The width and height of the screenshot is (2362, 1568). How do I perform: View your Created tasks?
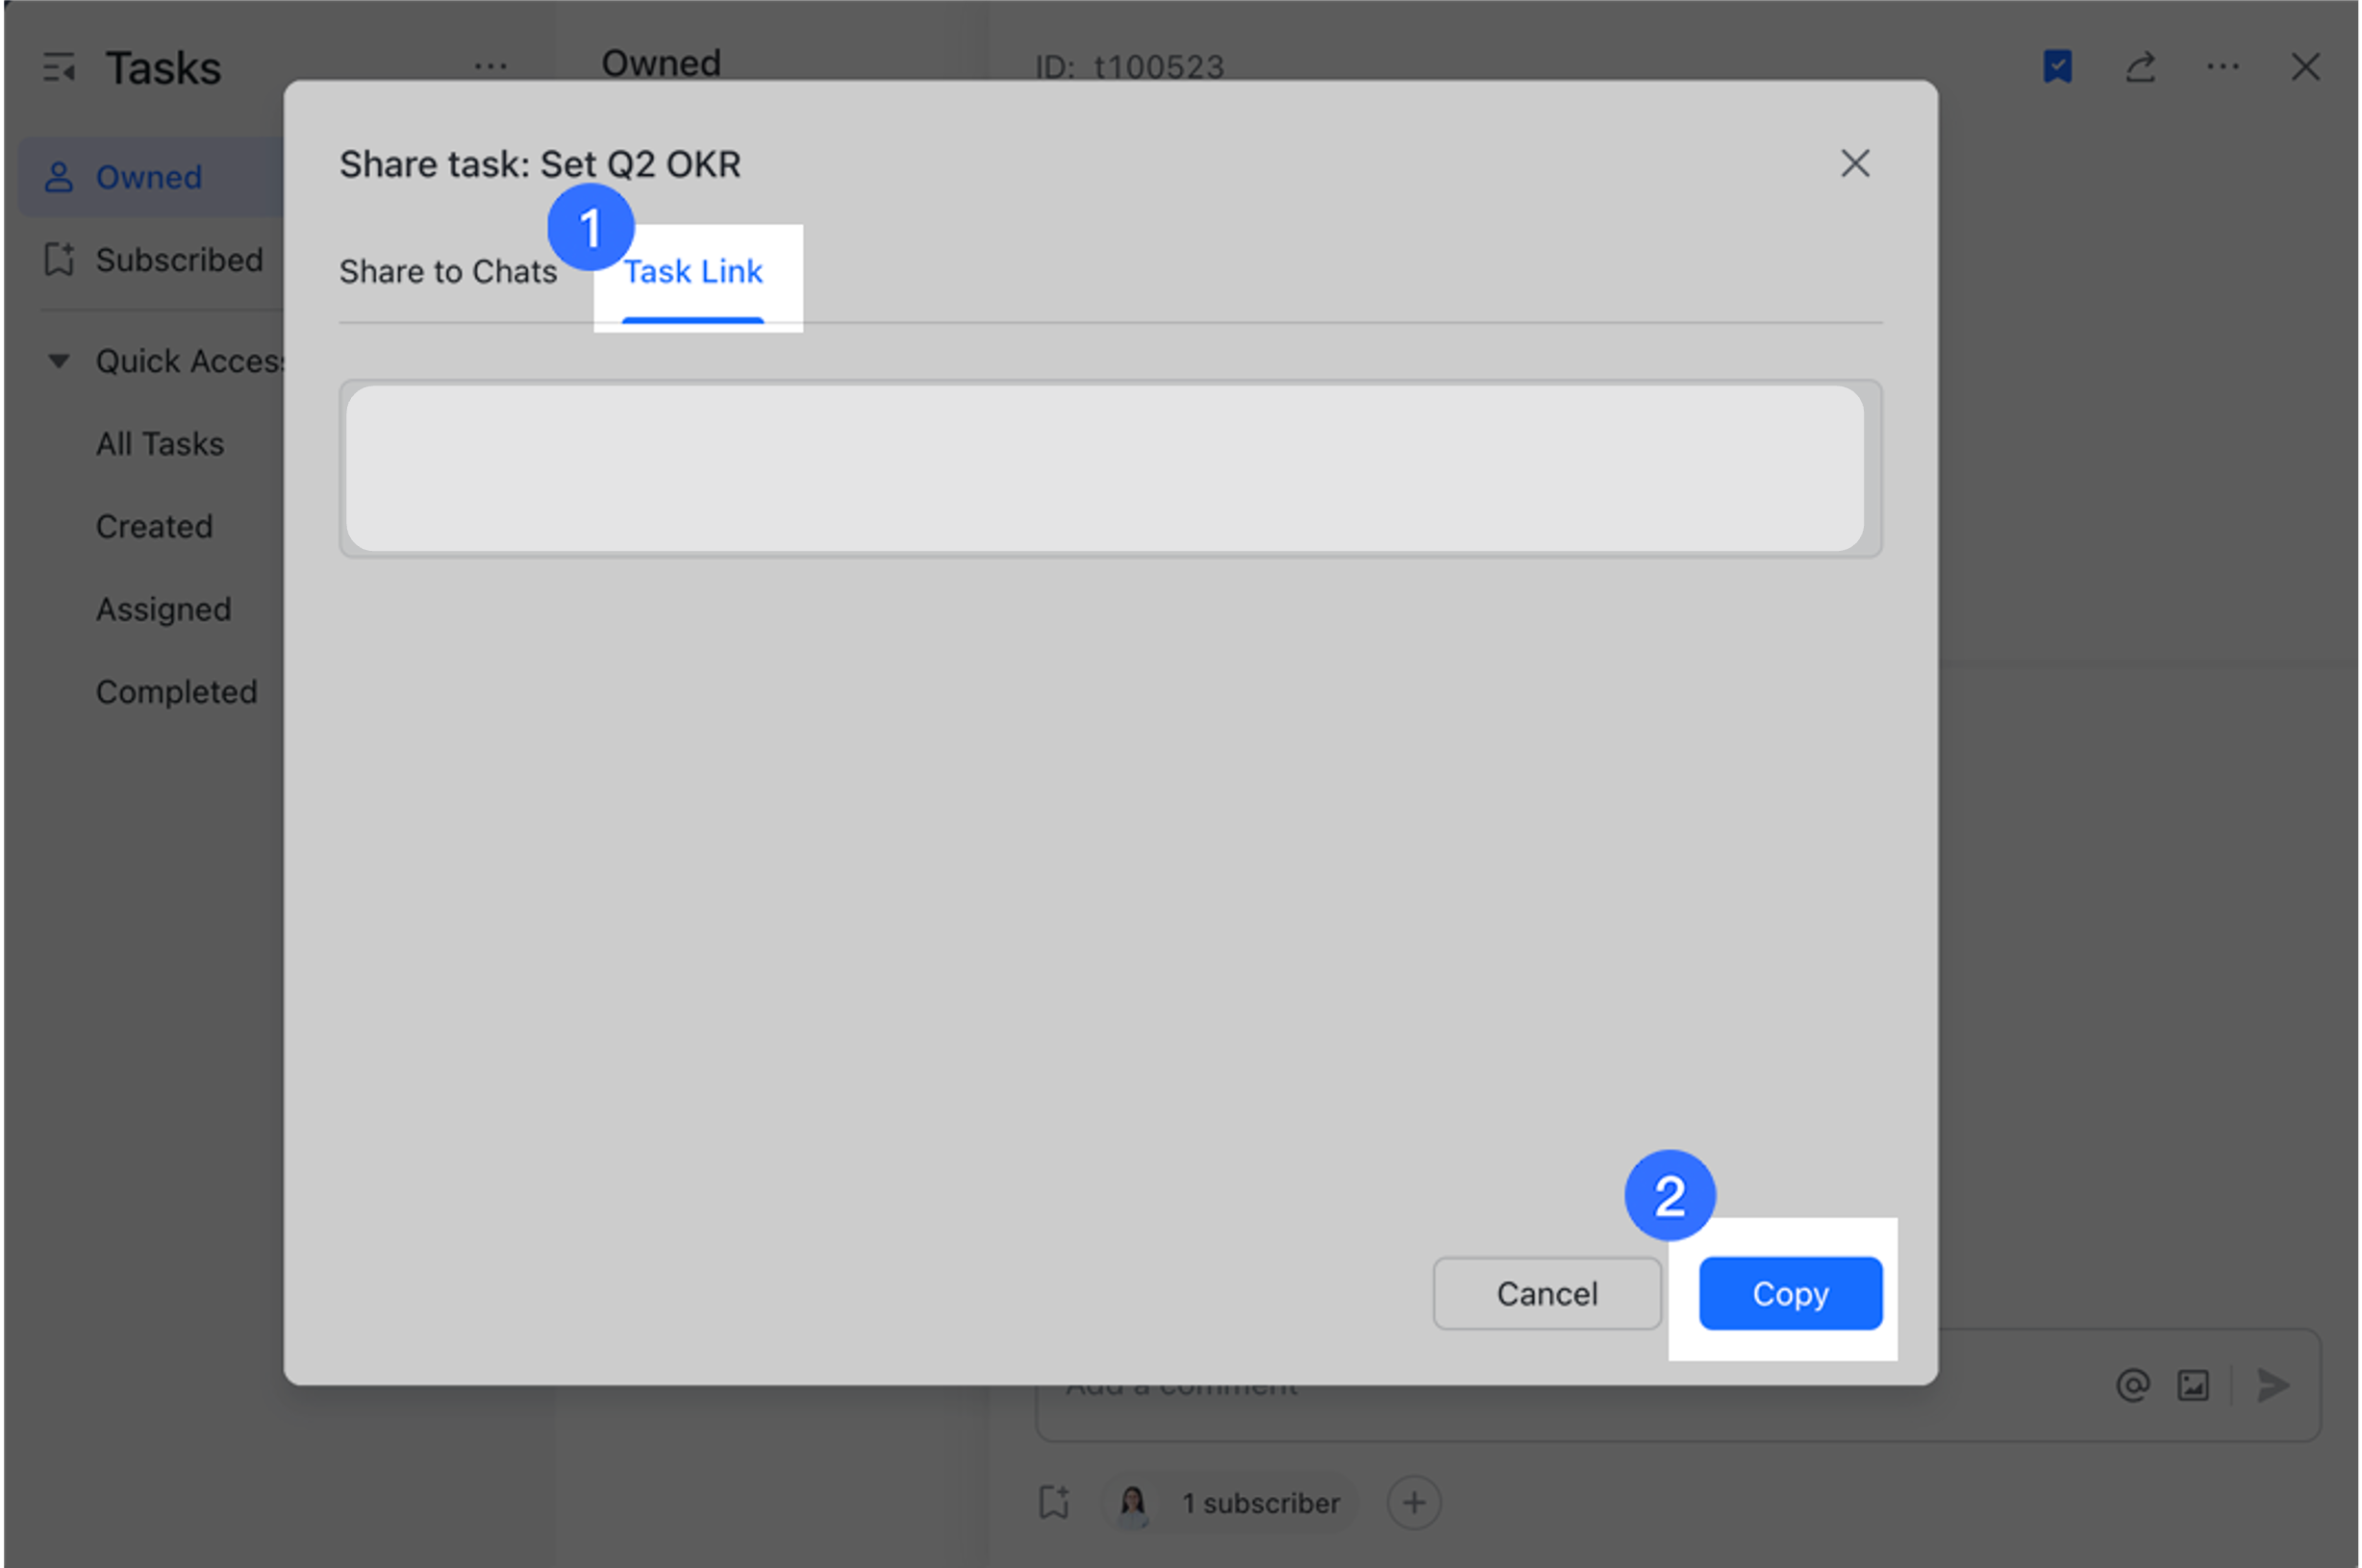(154, 526)
